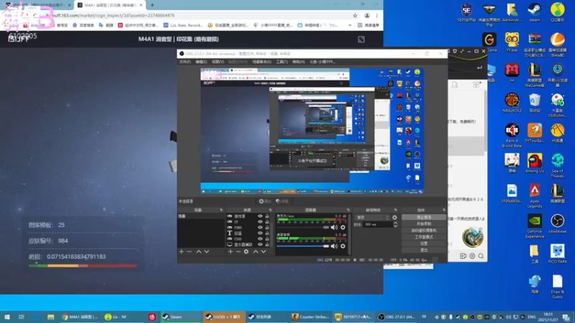Screen dimensions: 575x323
Task: Bookmark this page with the star icon
Action: [x=355, y=15]
